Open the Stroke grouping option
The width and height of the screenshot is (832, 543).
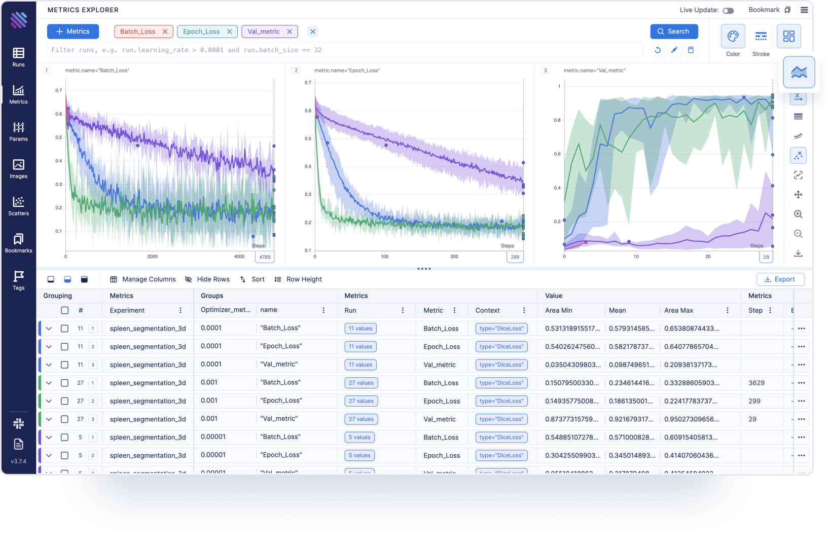tap(761, 41)
